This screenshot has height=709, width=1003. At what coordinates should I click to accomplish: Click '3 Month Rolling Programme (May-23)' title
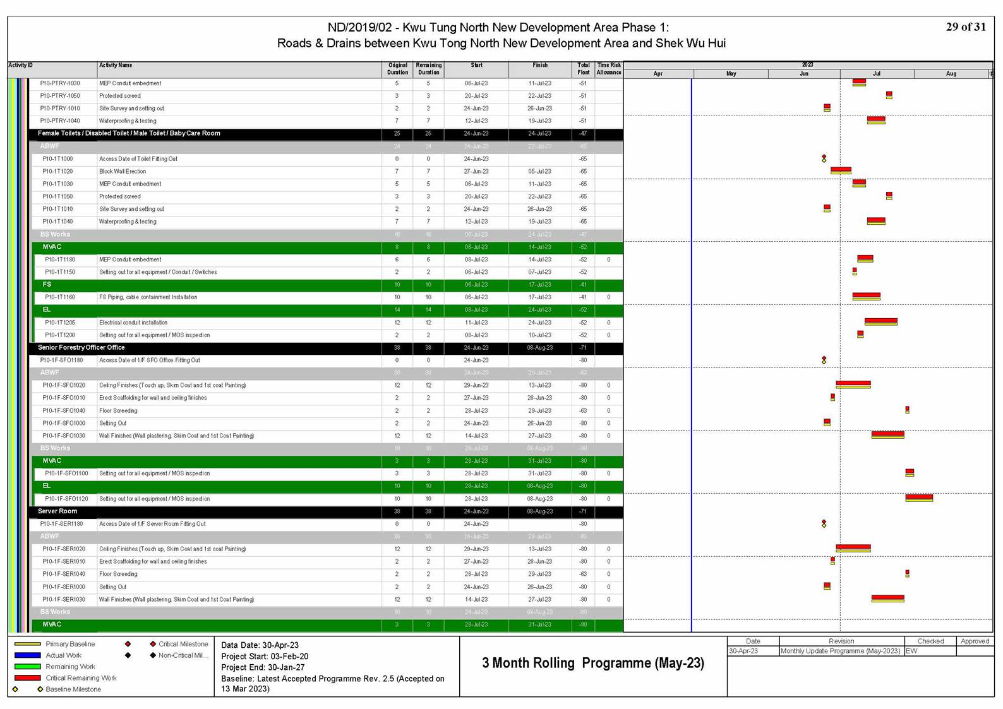pyautogui.click(x=593, y=663)
